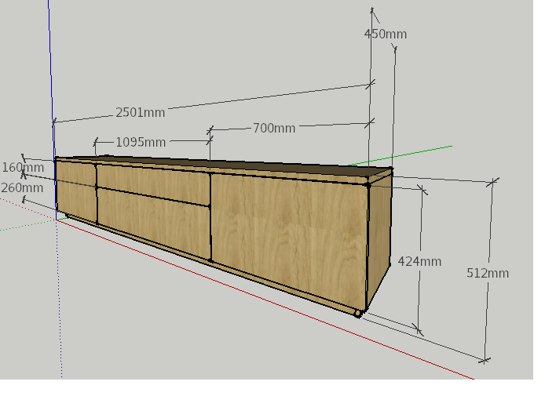Select the 160mm dimension label

pyautogui.click(x=23, y=167)
